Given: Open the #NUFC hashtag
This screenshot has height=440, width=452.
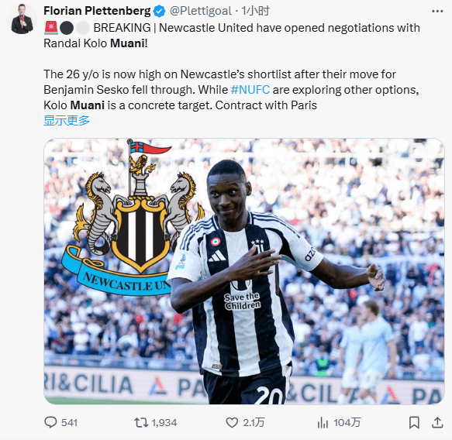Looking at the screenshot, I should [250, 90].
